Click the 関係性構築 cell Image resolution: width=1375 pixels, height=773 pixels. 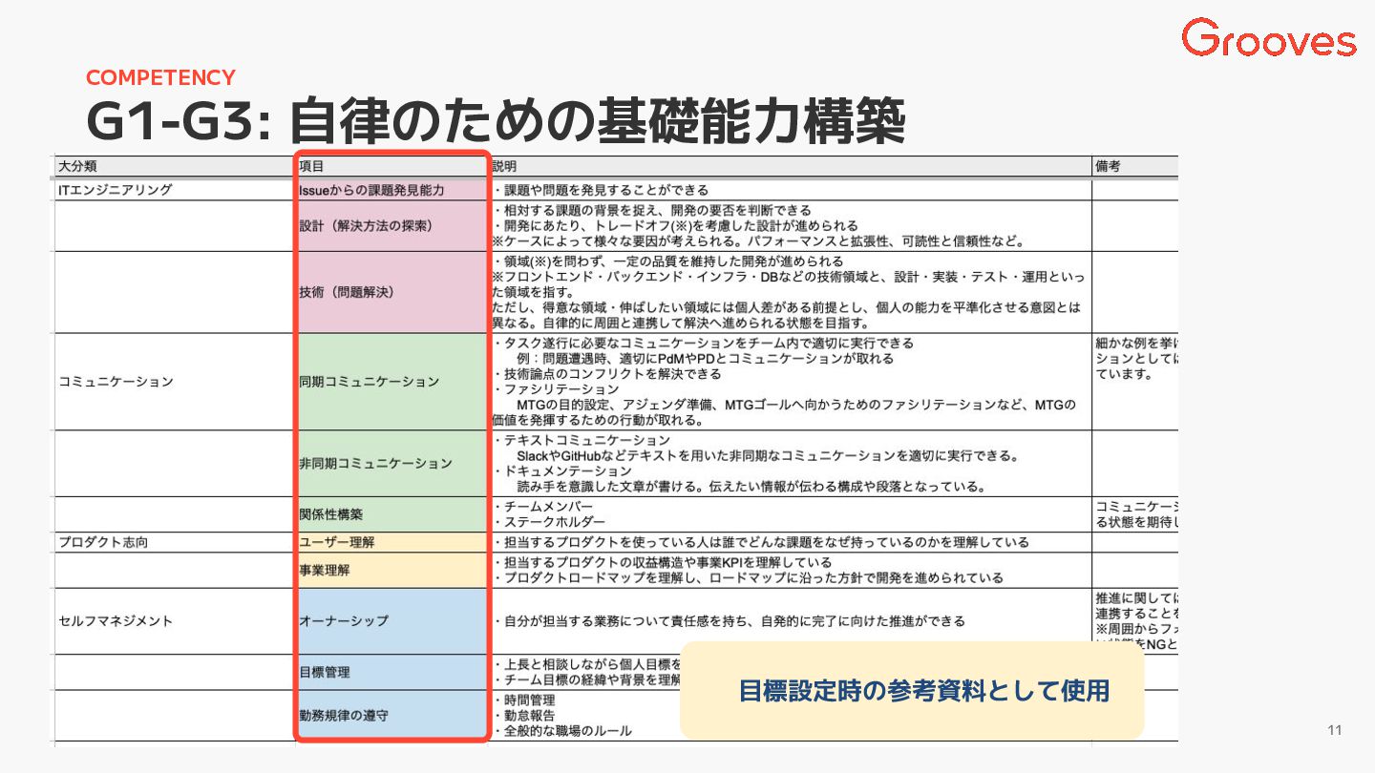coord(392,514)
